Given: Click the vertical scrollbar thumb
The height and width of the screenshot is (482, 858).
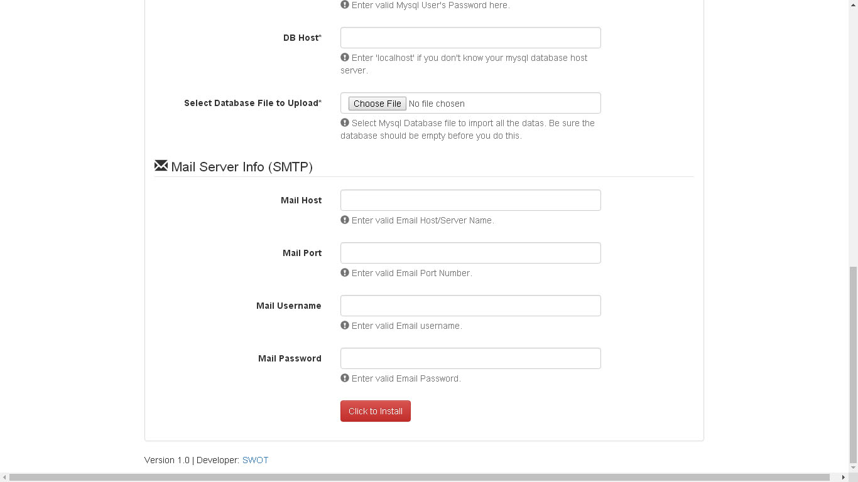Looking at the screenshot, I should point(853,364).
